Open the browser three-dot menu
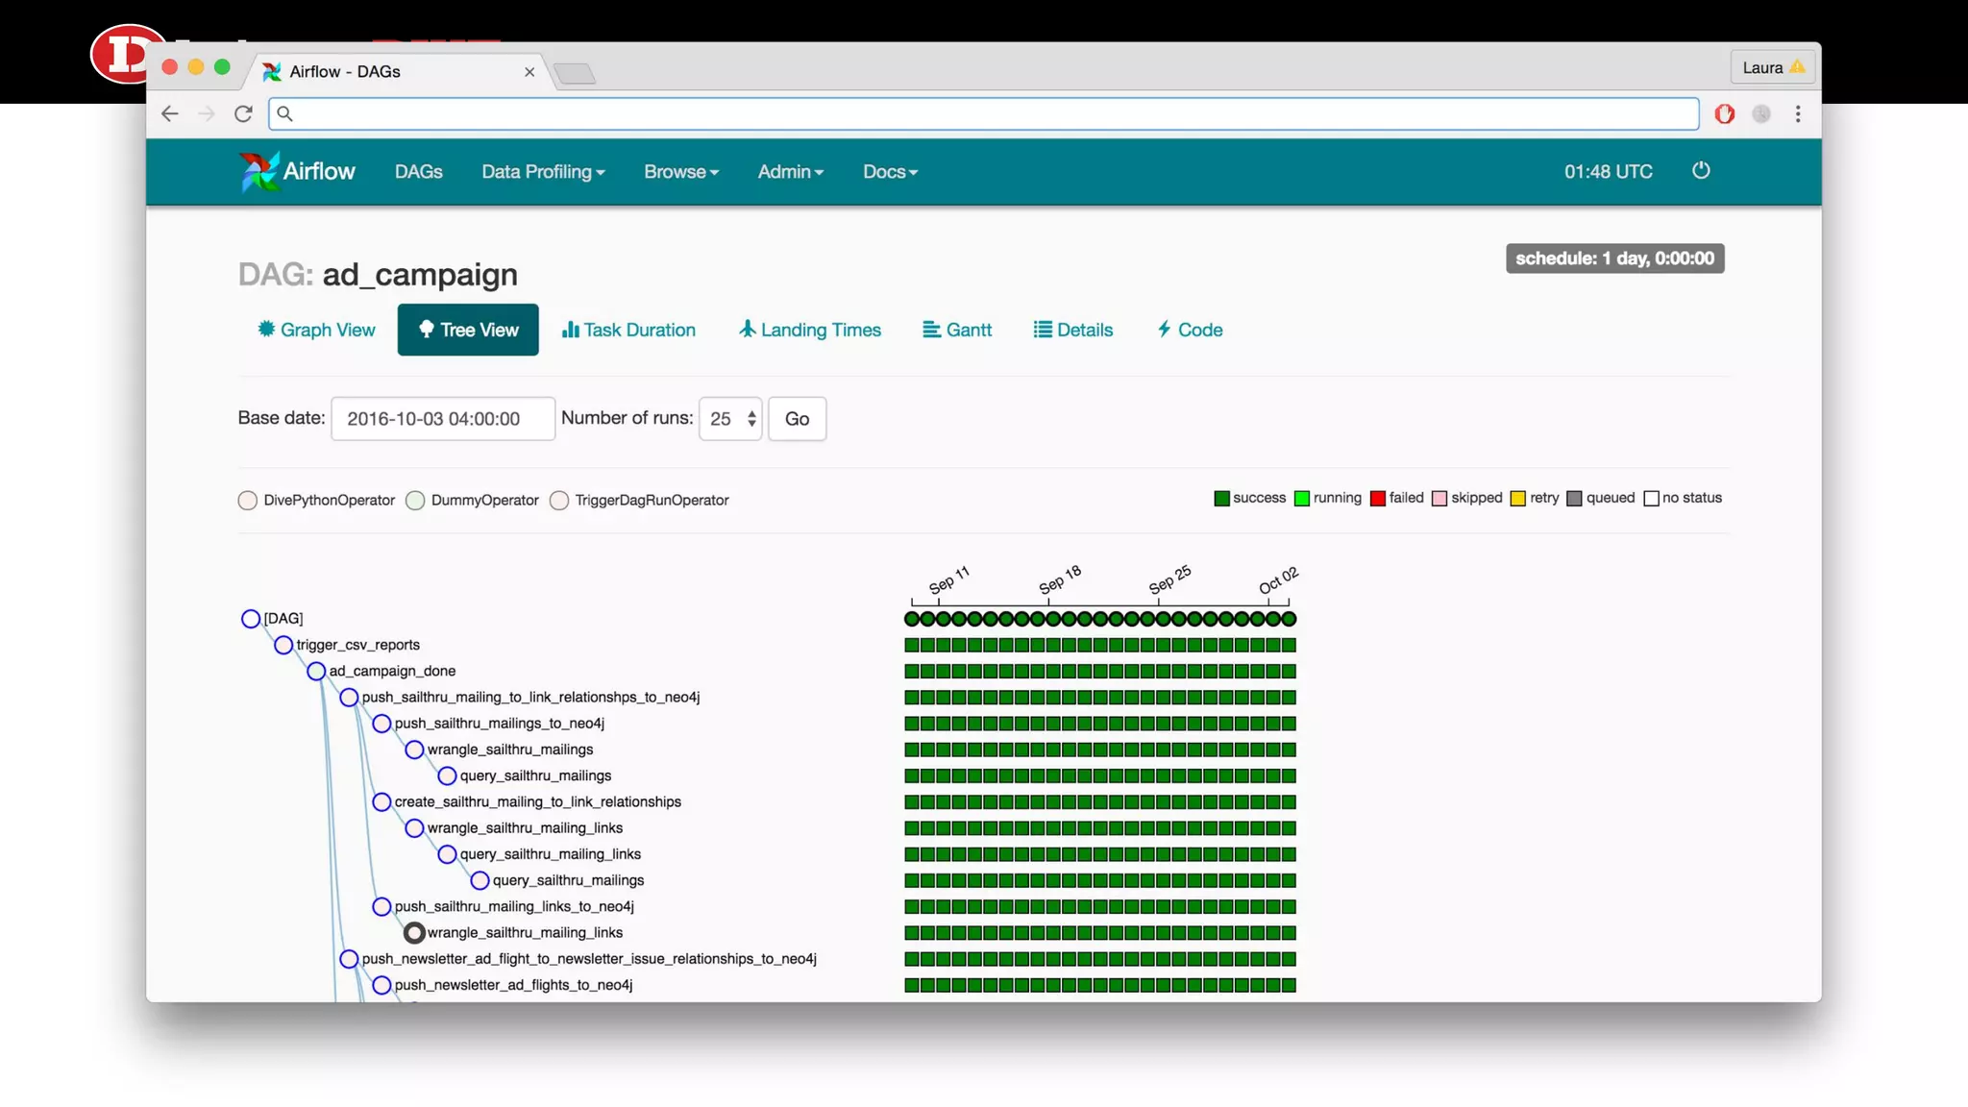 pos(1798,114)
